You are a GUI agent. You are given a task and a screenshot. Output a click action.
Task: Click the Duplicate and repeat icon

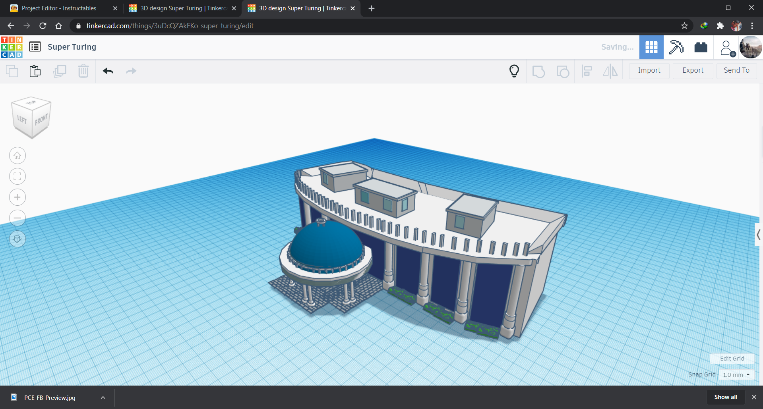[x=60, y=71]
